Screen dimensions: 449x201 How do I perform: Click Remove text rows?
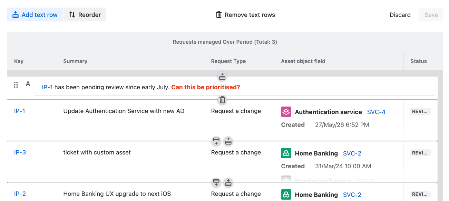(245, 15)
